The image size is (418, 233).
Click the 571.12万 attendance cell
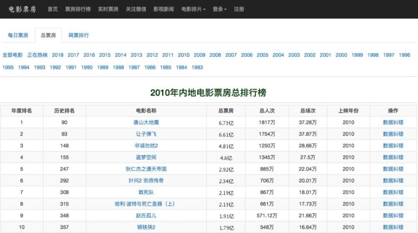[267, 215]
